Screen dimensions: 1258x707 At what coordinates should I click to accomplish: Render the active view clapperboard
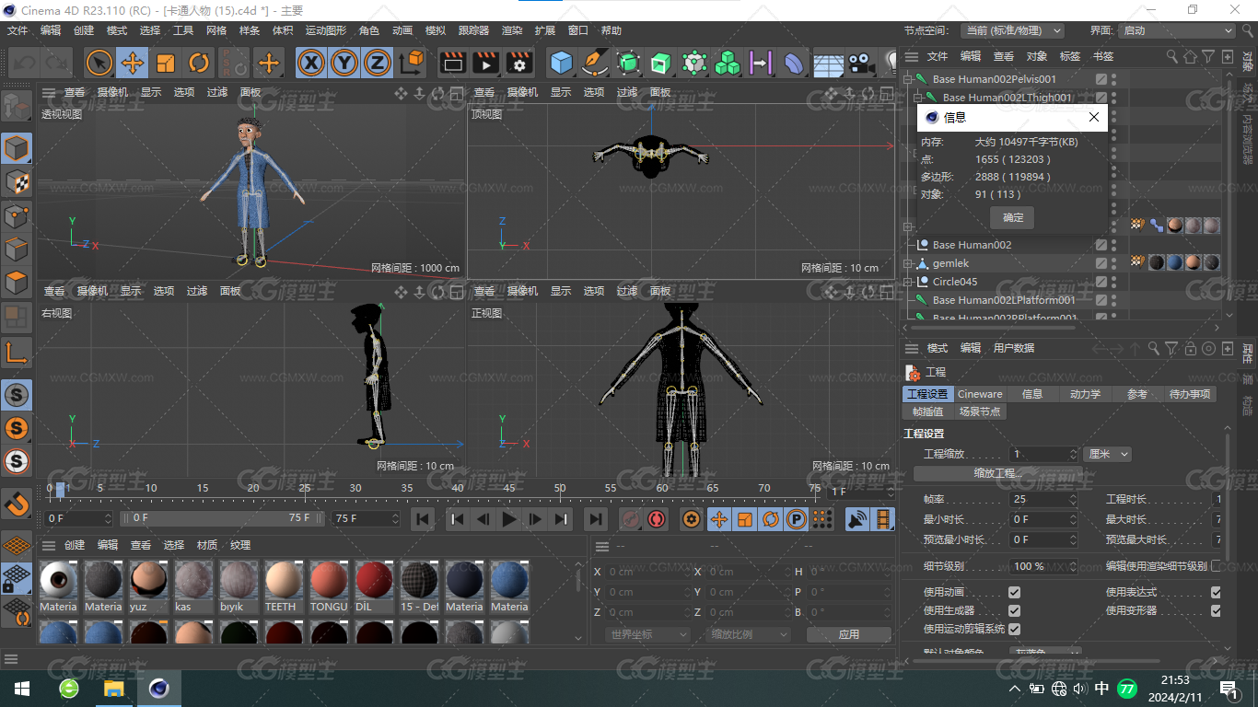[452, 63]
